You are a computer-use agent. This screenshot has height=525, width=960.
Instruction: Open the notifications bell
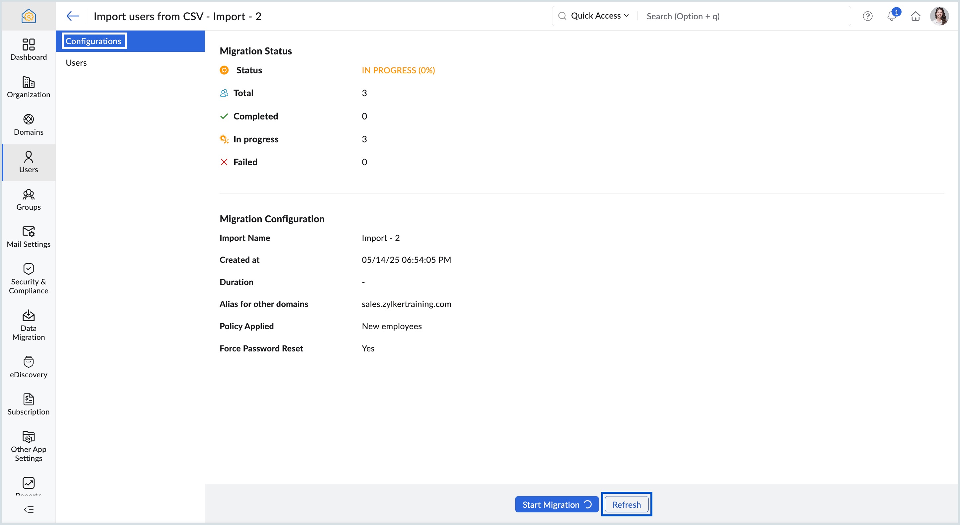point(892,16)
